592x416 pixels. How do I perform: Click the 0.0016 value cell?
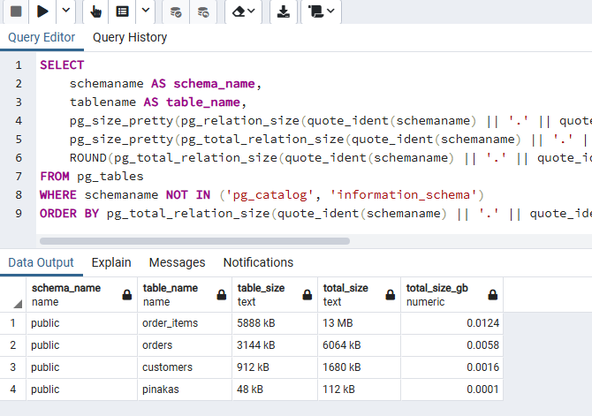[x=452, y=367]
